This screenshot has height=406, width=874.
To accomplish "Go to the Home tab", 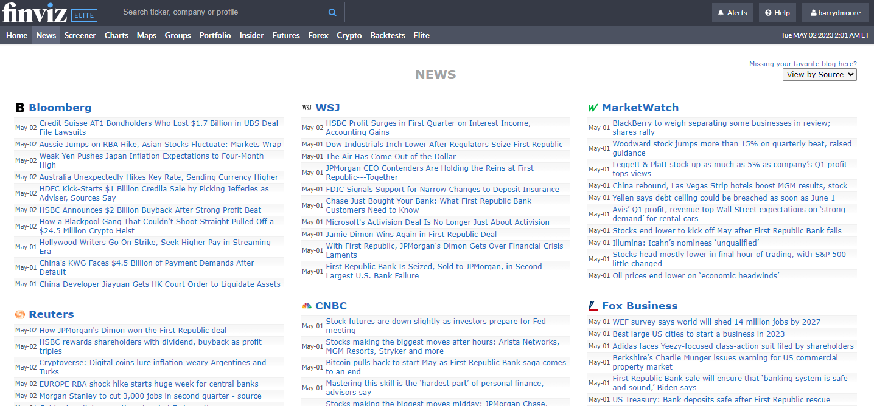I will coord(17,35).
